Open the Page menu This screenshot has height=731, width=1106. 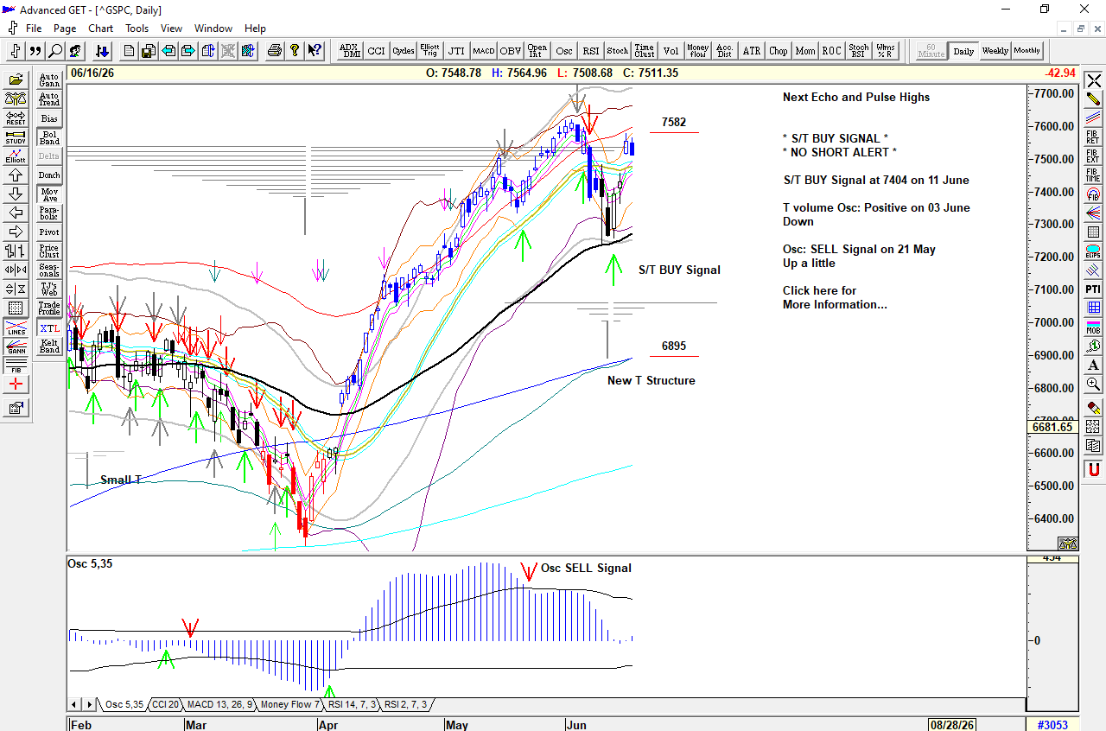[65, 29]
